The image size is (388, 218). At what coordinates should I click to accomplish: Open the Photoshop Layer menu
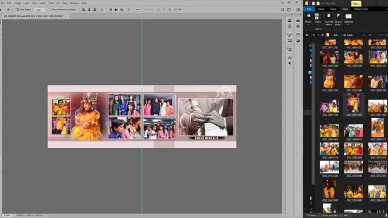click(x=26, y=3)
